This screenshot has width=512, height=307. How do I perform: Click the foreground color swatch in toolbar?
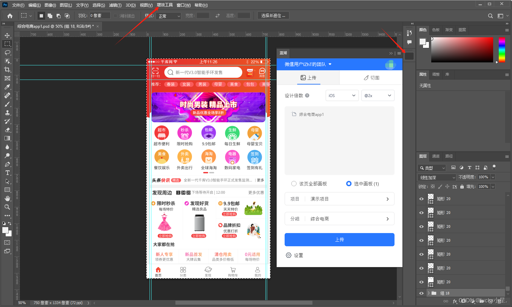pyautogui.click(x=5, y=230)
